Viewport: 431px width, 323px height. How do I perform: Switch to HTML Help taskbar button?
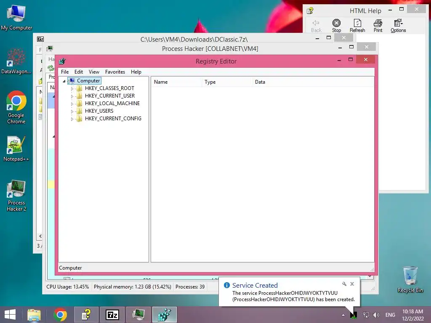(x=86, y=315)
